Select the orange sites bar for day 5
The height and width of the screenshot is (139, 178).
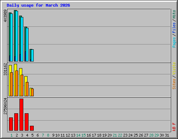coord(32,92)
